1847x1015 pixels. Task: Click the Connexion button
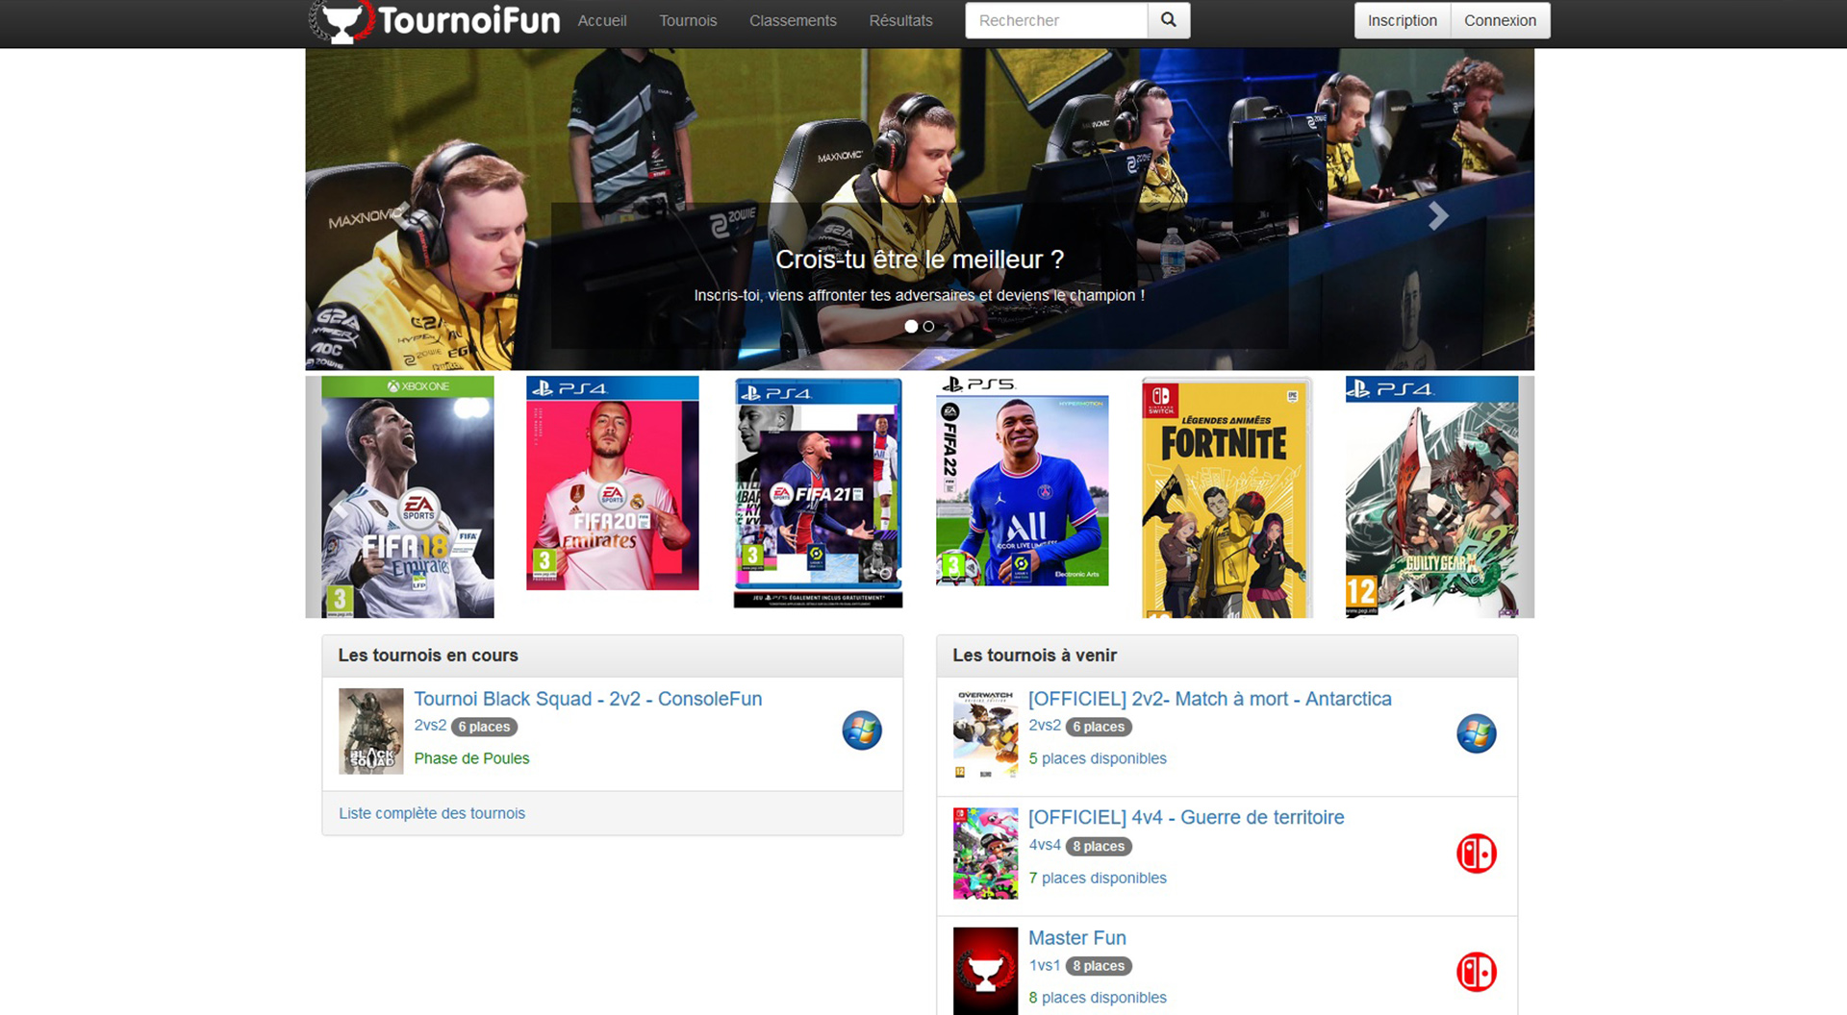pos(1500,20)
